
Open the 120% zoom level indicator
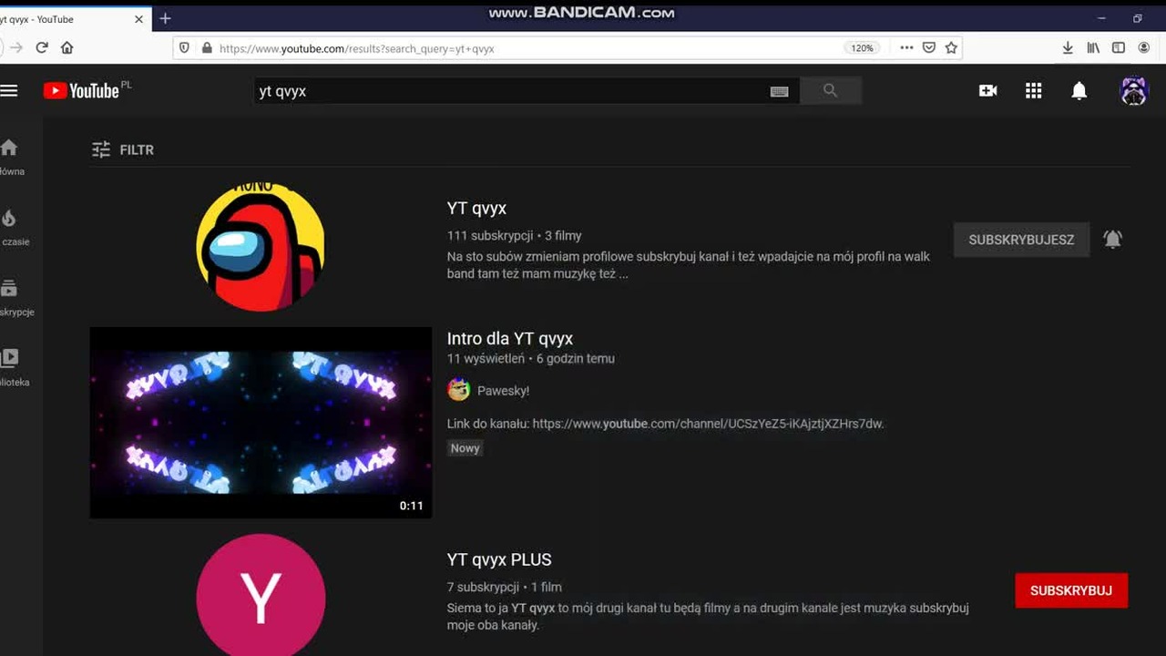[x=862, y=47]
